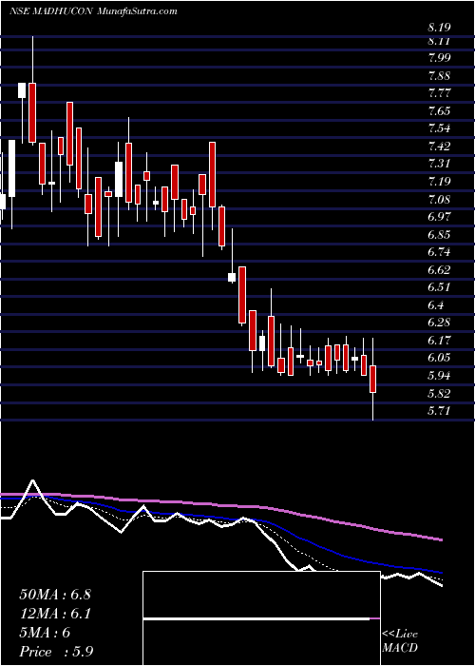The width and height of the screenshot is (475, 666).
Task: Click the 7.65 price axis label
Action: coord(439,111)
